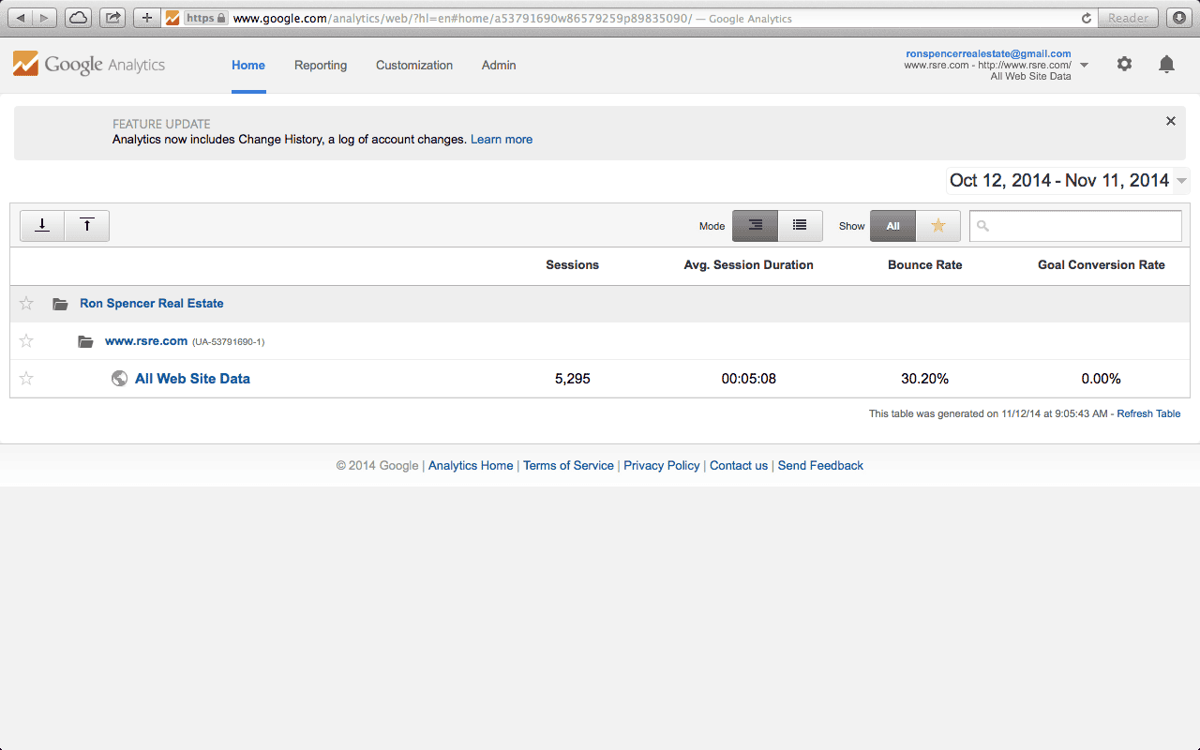This screenshot has width=1200, height=750.
Task: Open the Privacy Policy link
Action: pyautogui.click(x=662, y=465)
